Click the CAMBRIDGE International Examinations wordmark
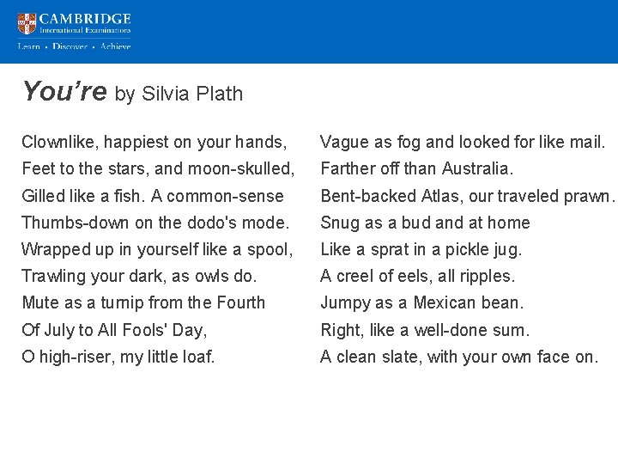 [85, 23]
